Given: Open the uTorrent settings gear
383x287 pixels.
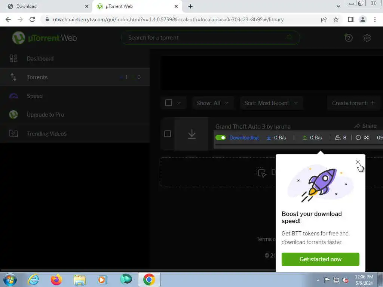Looking at the screenshot, I should pos(367,38).
